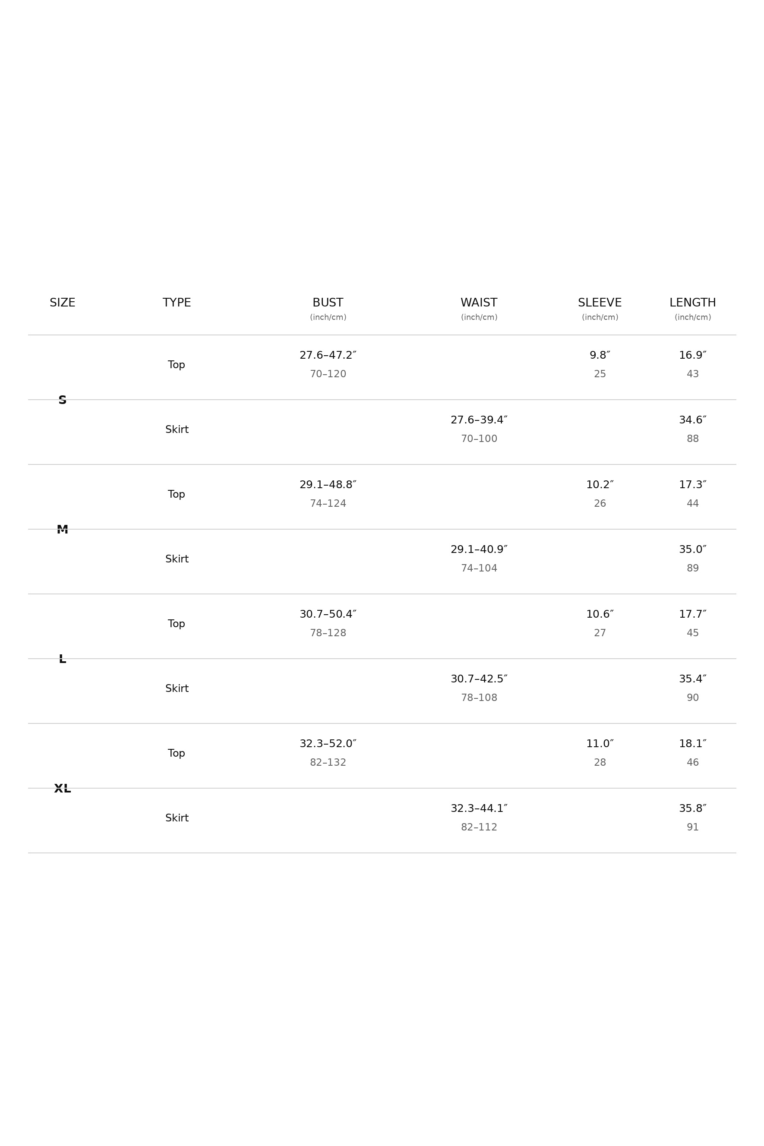Click the sleeve value 11.0″
This screenshot has width=764, height=1146.
(x=600, y=744)
